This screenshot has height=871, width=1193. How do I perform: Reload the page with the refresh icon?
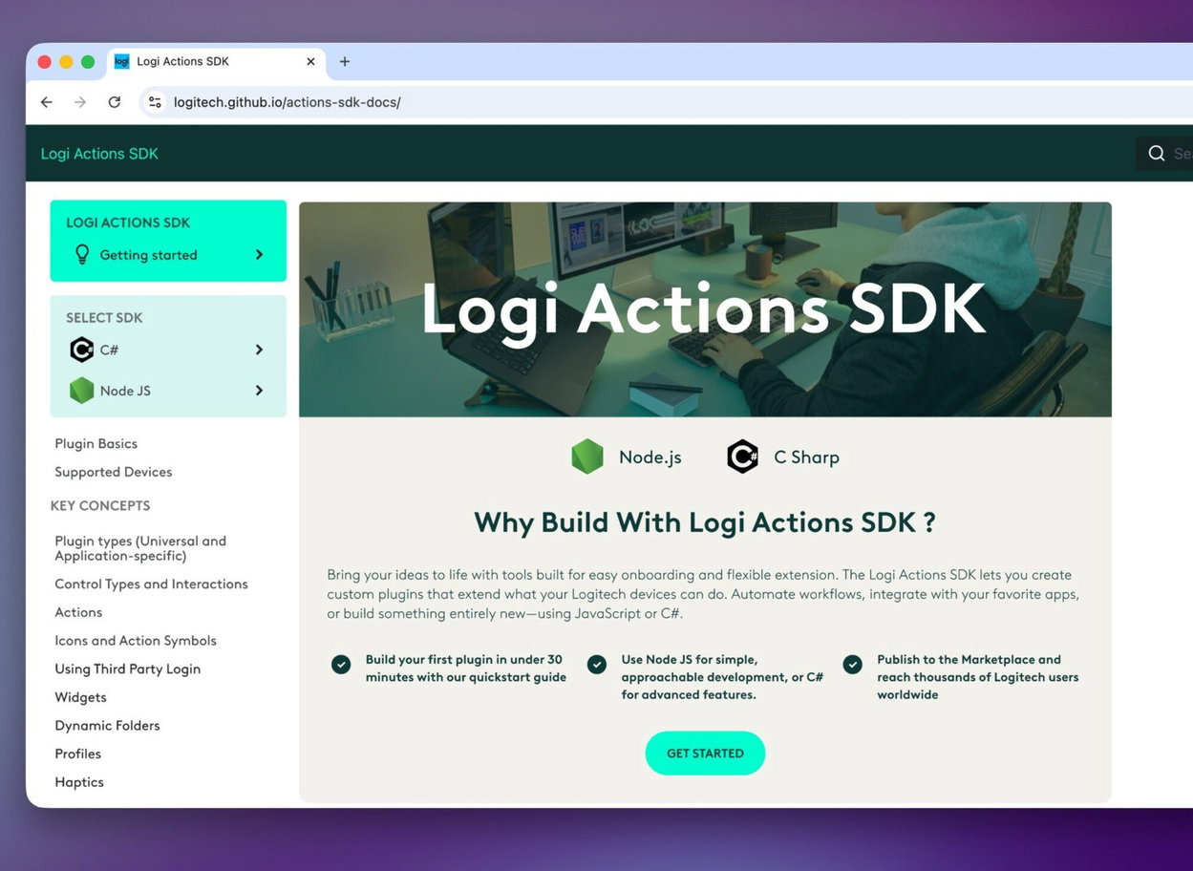[115, 102]
